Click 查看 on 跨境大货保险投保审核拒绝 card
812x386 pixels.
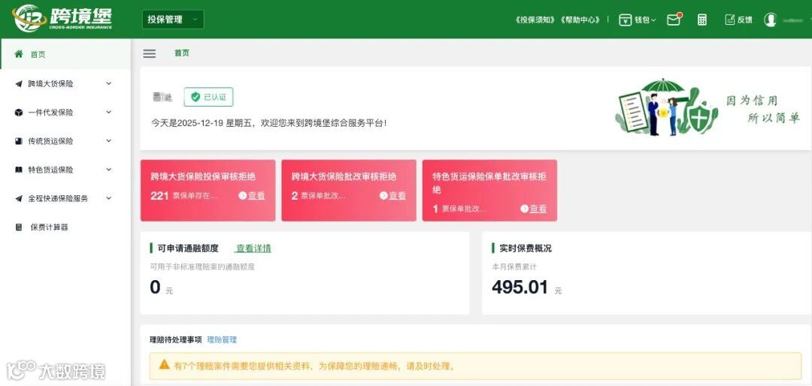(x=252, y=195)
